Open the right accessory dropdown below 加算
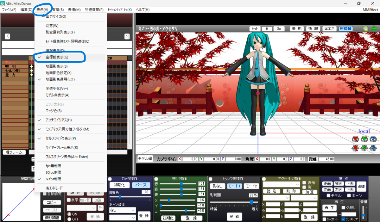380x222 pixels. [x=304, y=198]
